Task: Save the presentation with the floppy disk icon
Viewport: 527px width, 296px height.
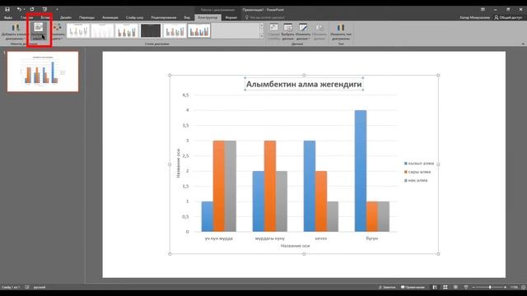Action: [x=7, y=9]
